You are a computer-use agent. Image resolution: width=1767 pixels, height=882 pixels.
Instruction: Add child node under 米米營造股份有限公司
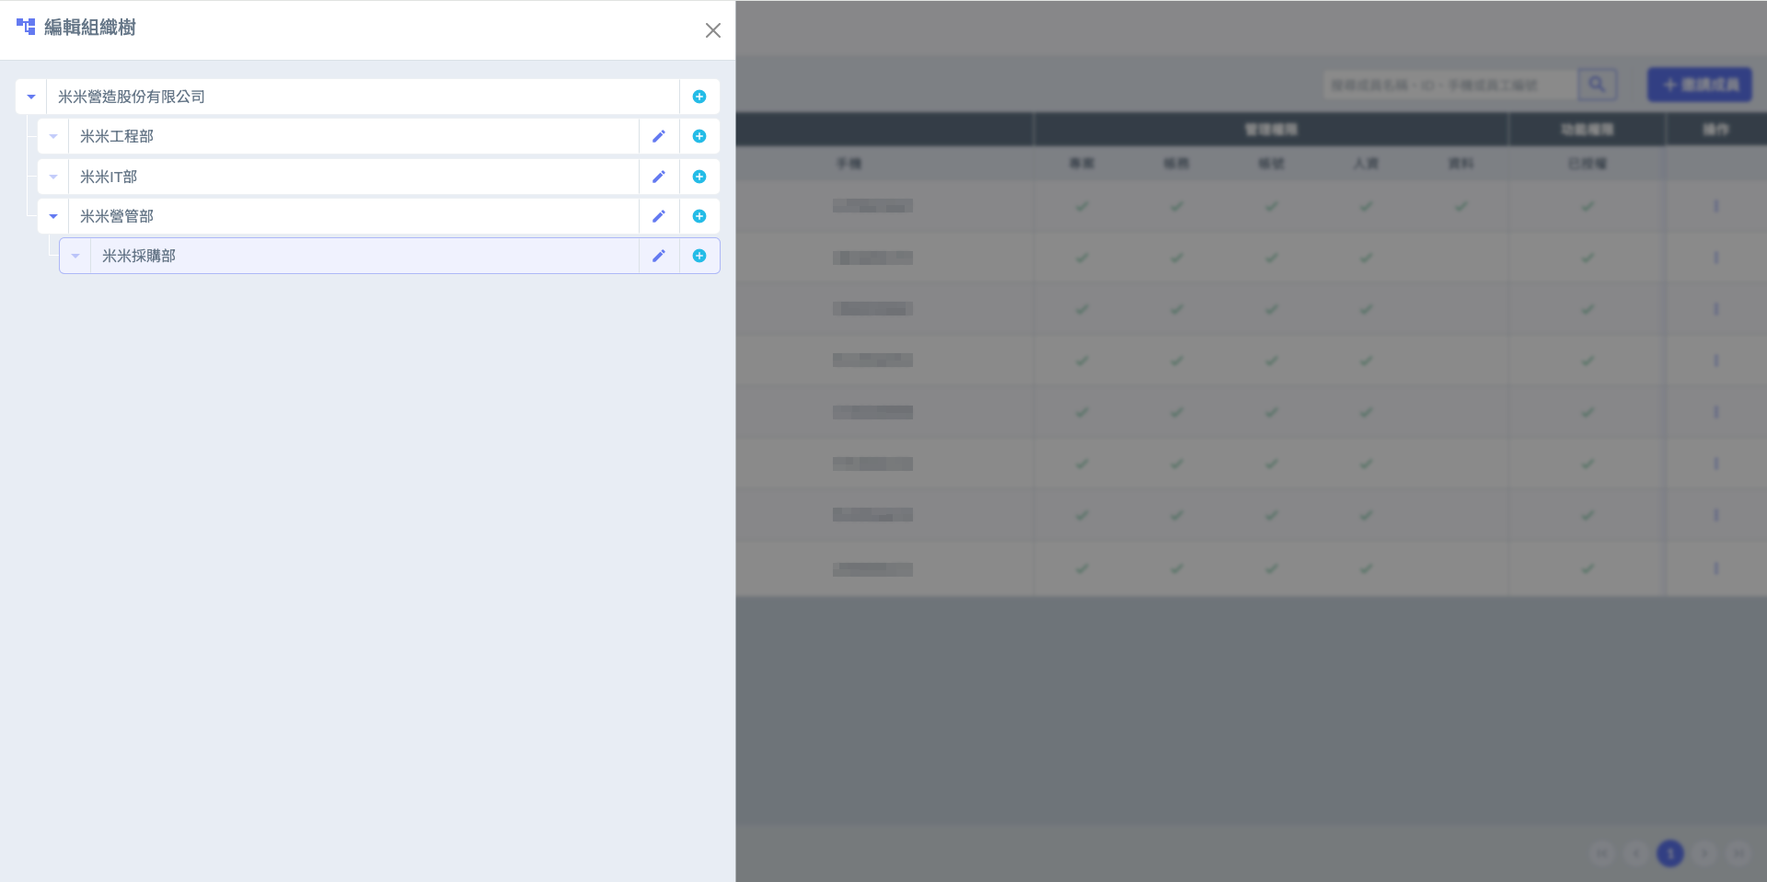699,97
